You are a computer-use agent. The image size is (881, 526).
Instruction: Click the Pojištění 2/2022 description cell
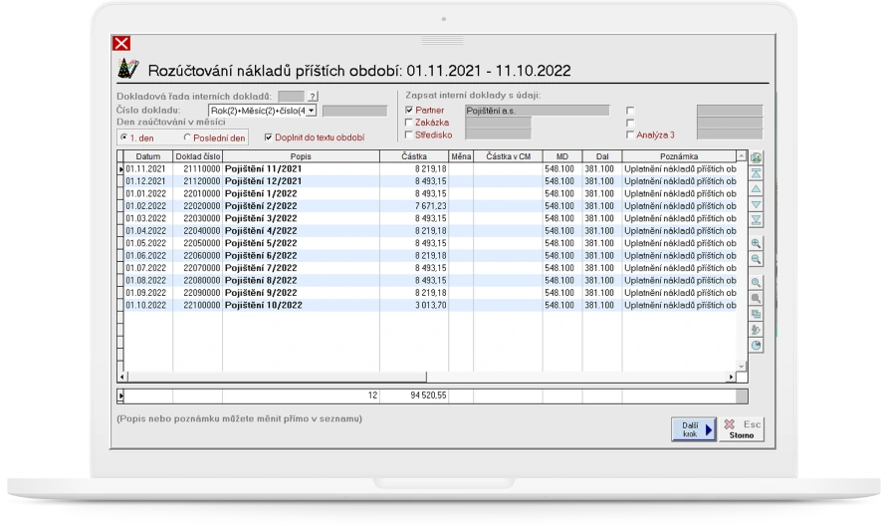pyautogui.click(x=302, y=206)
